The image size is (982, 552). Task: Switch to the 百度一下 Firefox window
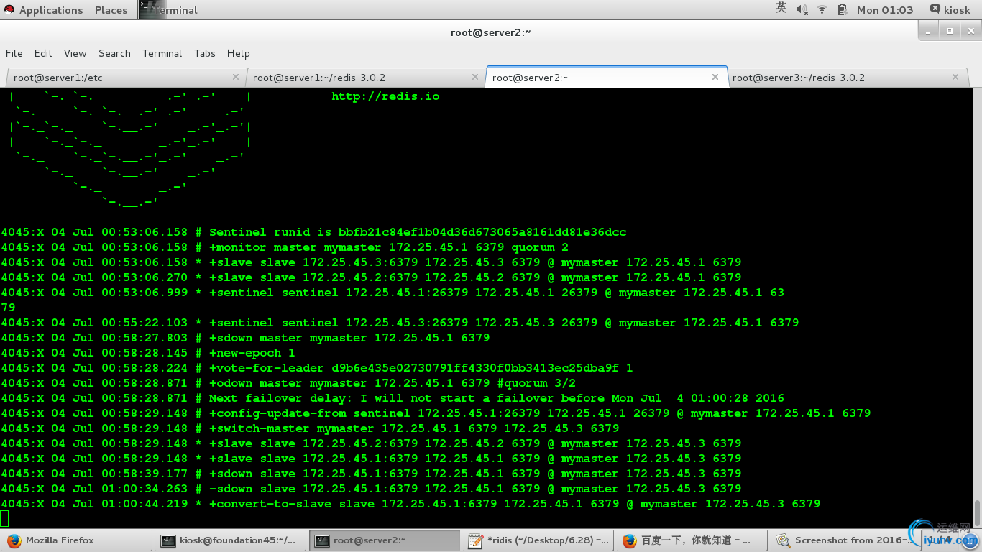click(692, 540)
